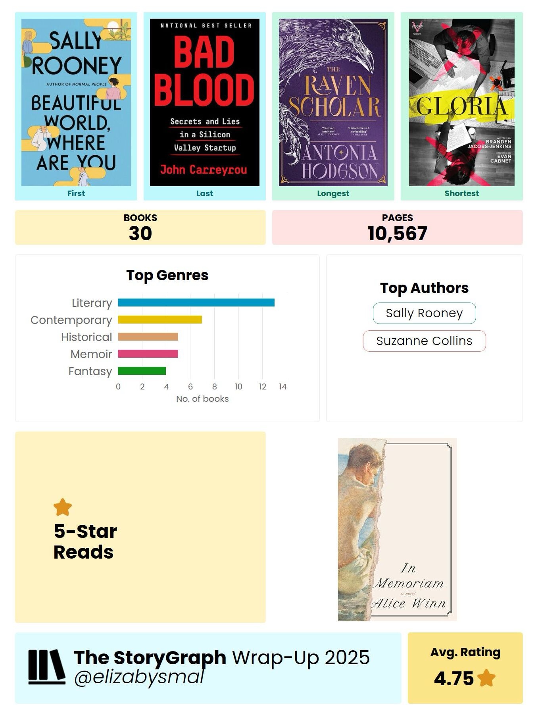Click the blue Literary genre bar
Viewport: 538px width, 717px height.
coord(196,303)
